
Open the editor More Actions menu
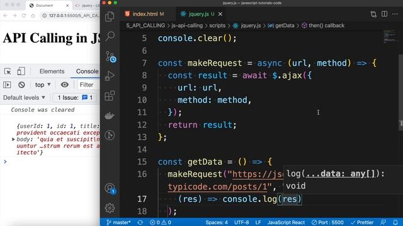coord(395,14)
